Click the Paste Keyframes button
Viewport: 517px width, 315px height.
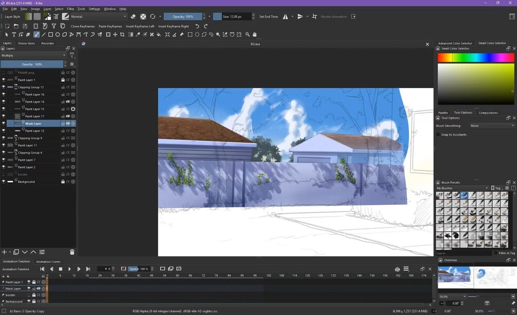click(110, 26)
